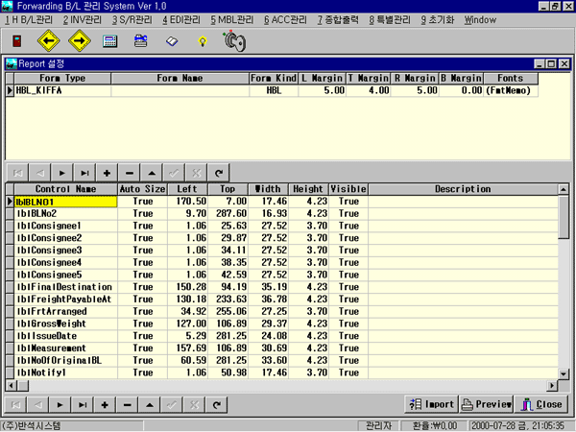Click the (FmtMemo) Fonts cell
Image resolution: width=576 pixels, height=432 pixels.
(511, 90)
